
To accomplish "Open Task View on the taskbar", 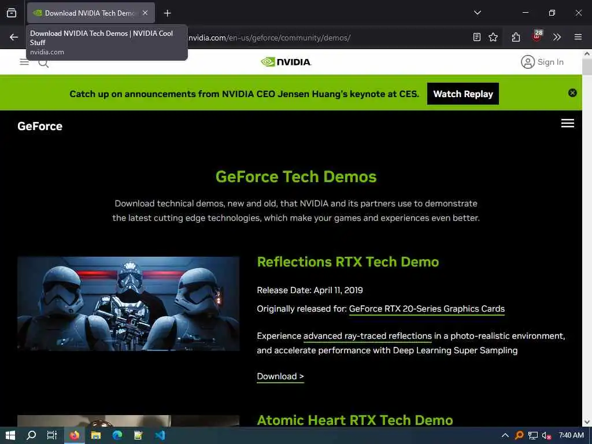I will (51, 435).
